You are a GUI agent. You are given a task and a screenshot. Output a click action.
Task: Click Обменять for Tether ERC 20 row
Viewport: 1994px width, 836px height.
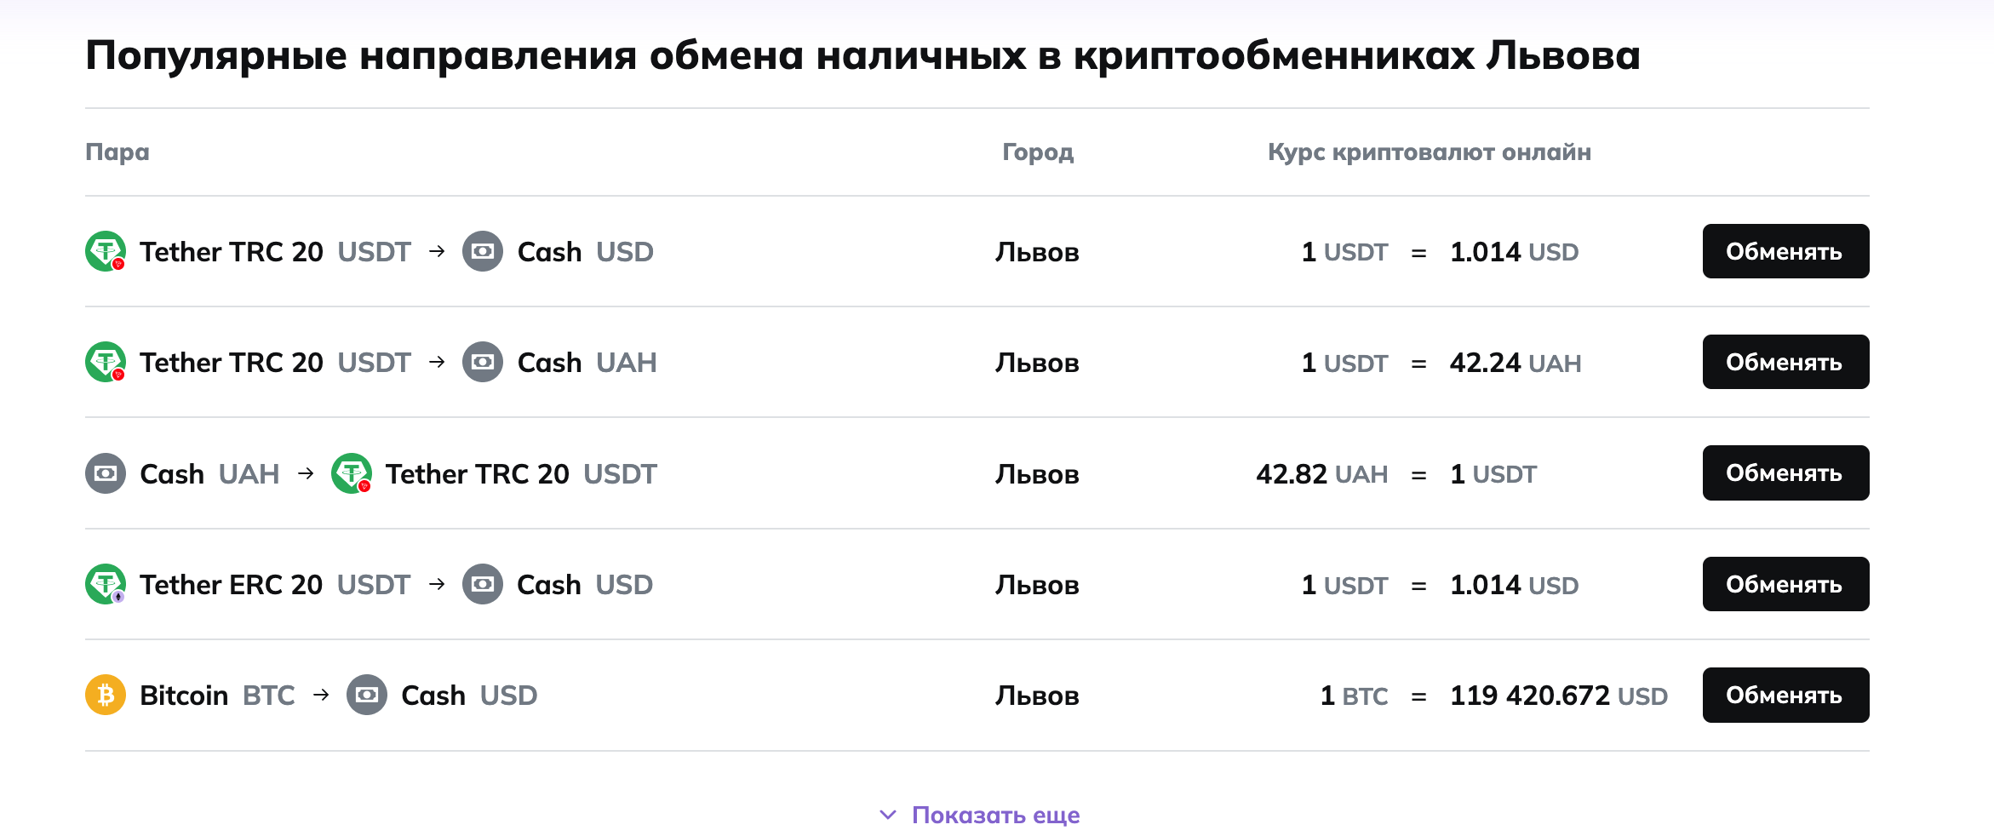(1785, 584)
